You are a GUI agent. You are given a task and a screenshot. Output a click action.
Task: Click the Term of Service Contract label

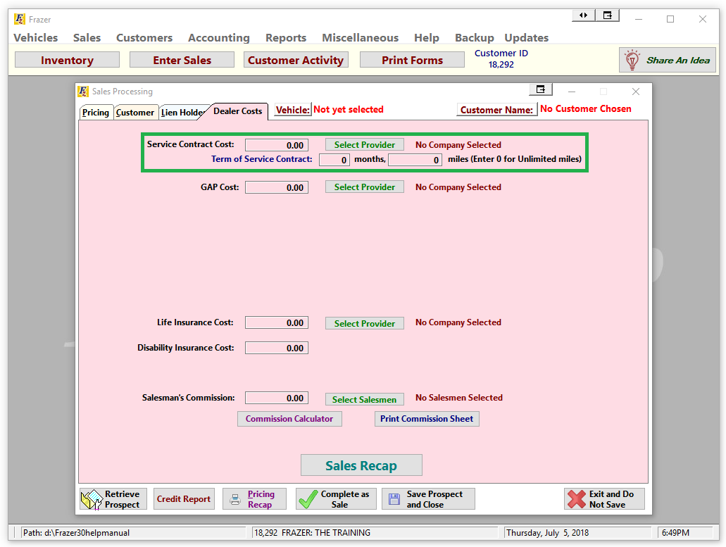coord(262,159)
